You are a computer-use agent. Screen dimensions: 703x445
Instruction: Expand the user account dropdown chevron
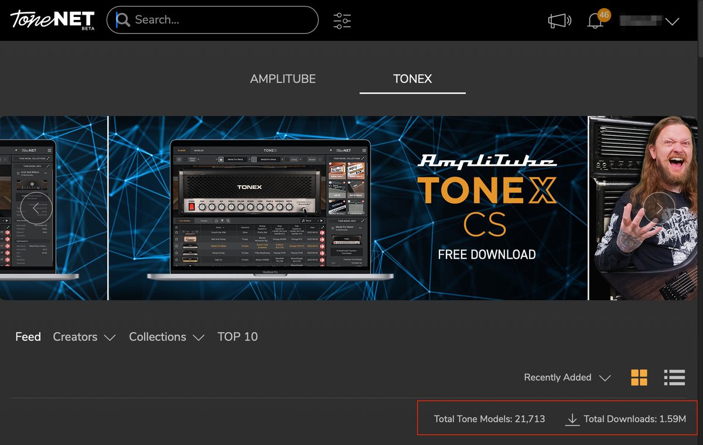tap(673, 22)
